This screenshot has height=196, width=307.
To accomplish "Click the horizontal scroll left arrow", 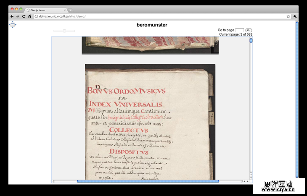I will 244,181.
